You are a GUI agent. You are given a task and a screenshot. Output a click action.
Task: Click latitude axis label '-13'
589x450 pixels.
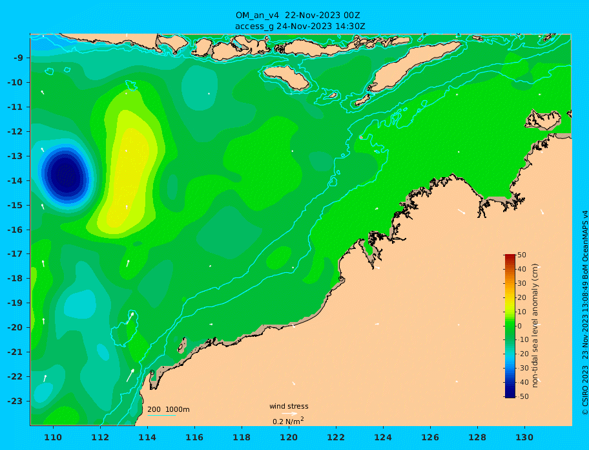tap(15, 156)
